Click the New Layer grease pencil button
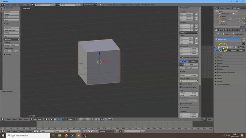The image size is (246, 138). (189, 68)
